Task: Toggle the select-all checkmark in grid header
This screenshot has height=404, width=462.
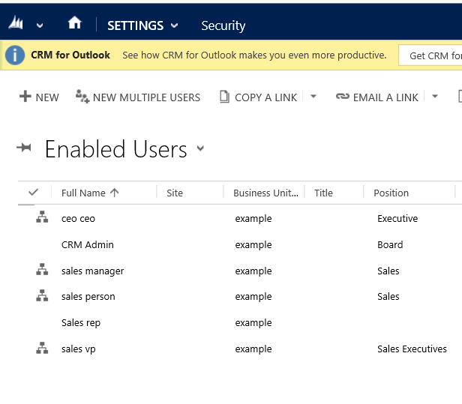Action: (x=34, y=193)
